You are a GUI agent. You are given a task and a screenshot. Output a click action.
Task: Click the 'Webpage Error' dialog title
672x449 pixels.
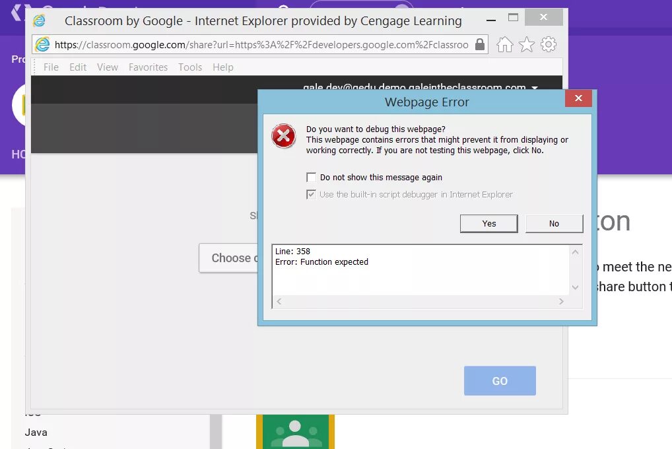click(x=427, y=102)
